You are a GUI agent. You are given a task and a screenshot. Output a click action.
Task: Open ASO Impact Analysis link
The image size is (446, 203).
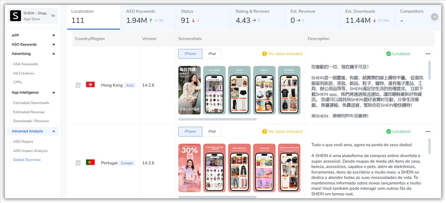(x=30, y=151)
